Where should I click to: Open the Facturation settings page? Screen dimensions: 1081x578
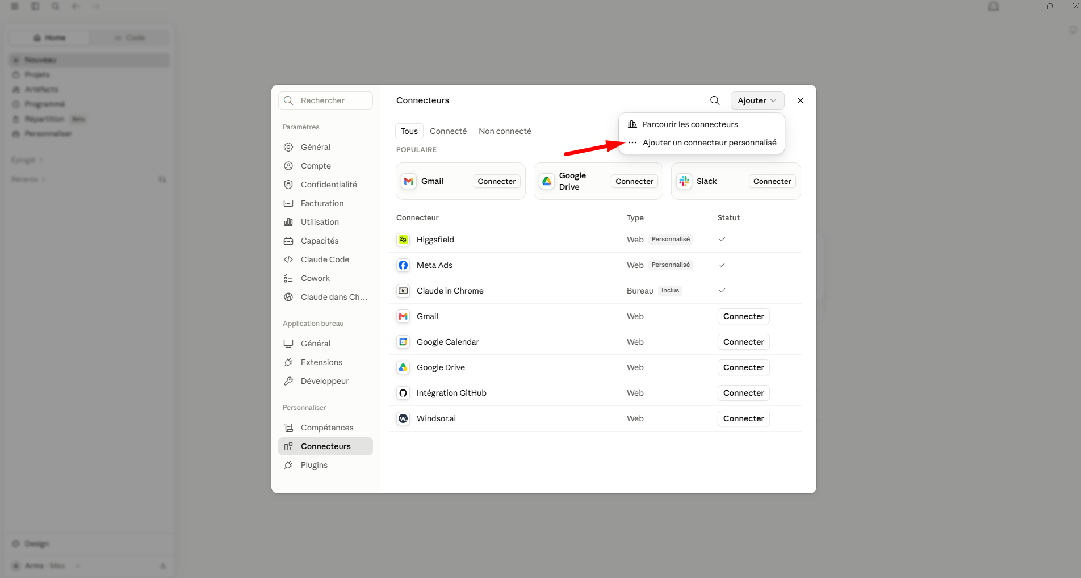coord(325,203)
